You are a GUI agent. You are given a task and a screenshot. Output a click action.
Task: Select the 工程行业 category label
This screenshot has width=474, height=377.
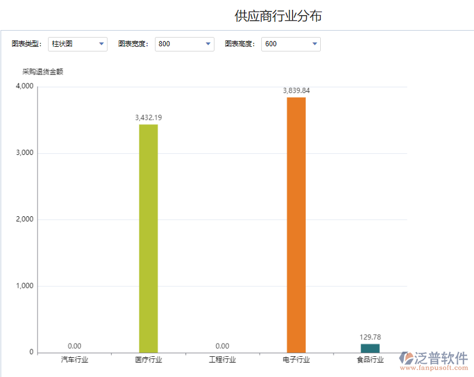point(223,358)
